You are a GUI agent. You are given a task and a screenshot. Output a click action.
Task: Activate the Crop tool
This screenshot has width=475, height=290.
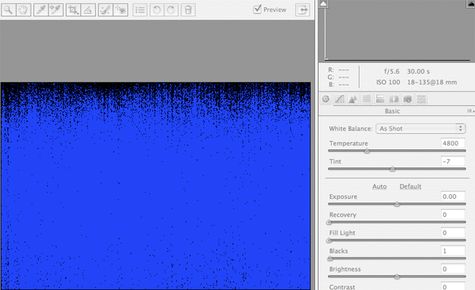[x=73, y=9]
